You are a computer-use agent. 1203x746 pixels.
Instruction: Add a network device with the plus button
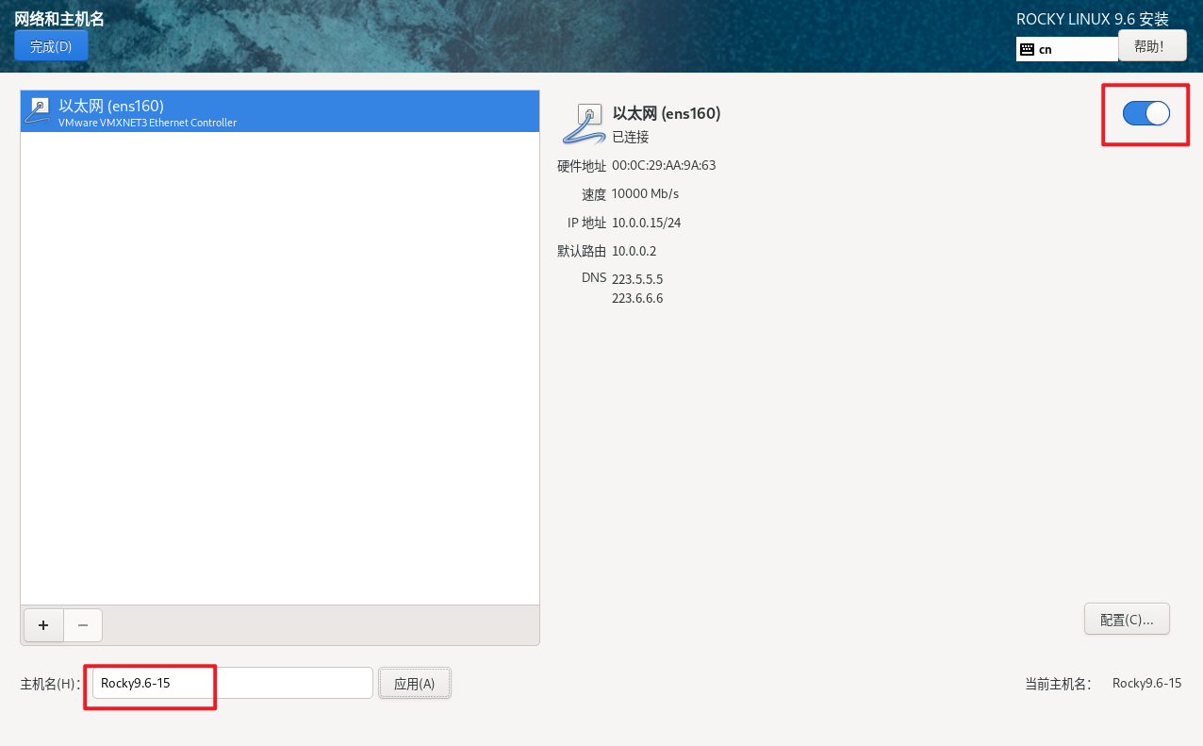pos(42,625)
